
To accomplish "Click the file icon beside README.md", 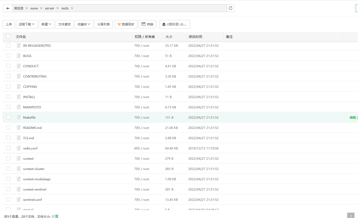I will (x=19, y=128).
